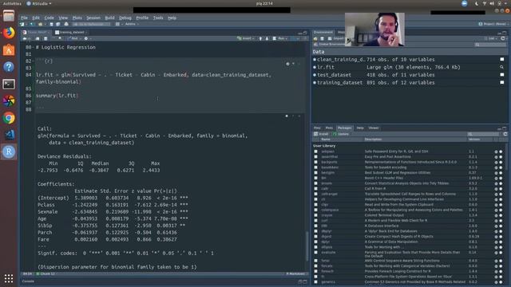Enable the broom package checkbox
The width and height of the screenshot is (511, 287).
315,183
